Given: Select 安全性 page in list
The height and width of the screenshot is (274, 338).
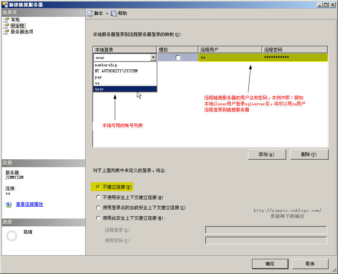Looking at the screenshot, I should tap(18, 26).
